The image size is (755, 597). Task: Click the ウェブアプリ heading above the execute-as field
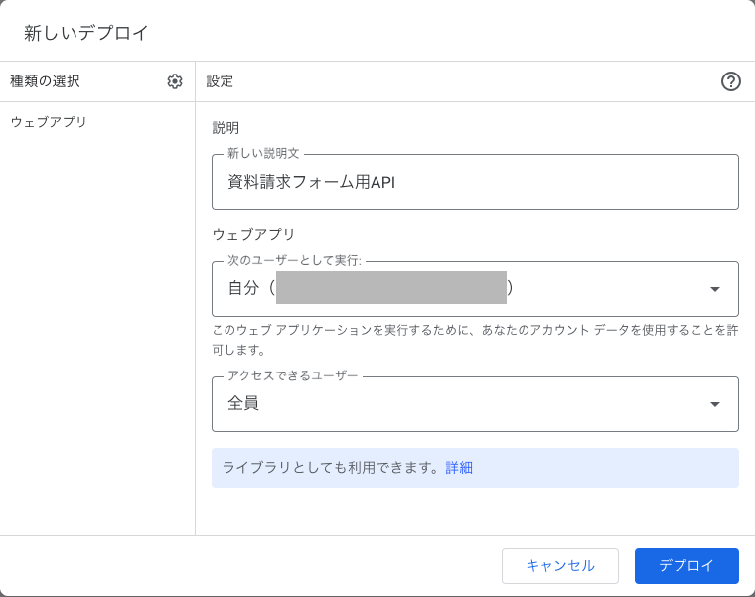253,234
